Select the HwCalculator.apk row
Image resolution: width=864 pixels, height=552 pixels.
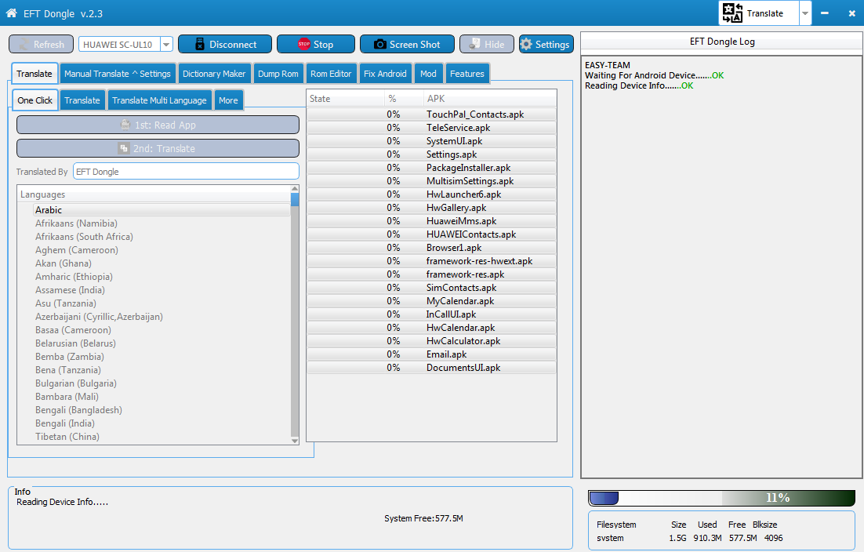[431, 341]
